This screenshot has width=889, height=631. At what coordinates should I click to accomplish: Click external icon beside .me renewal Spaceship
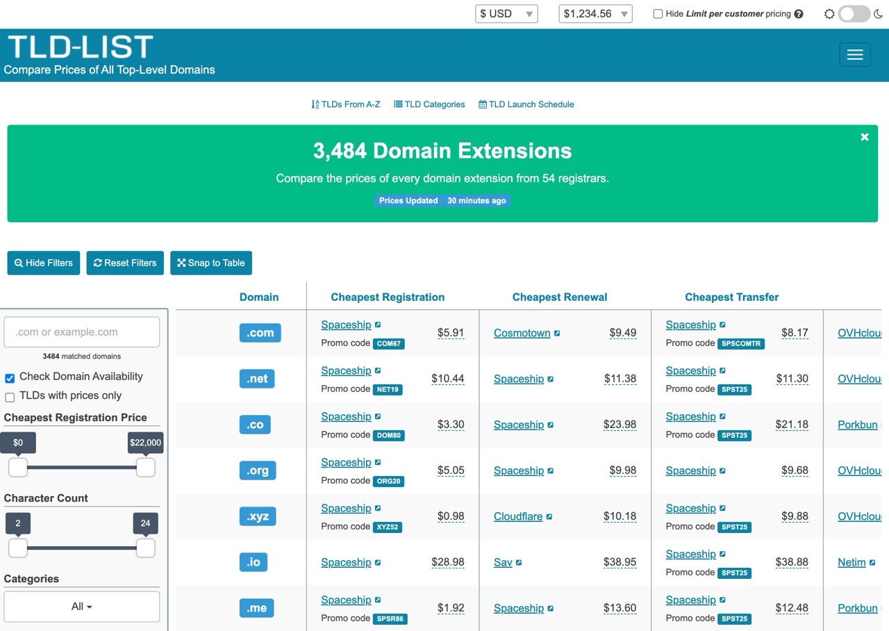pyautogui.click(x=551, y=608)
